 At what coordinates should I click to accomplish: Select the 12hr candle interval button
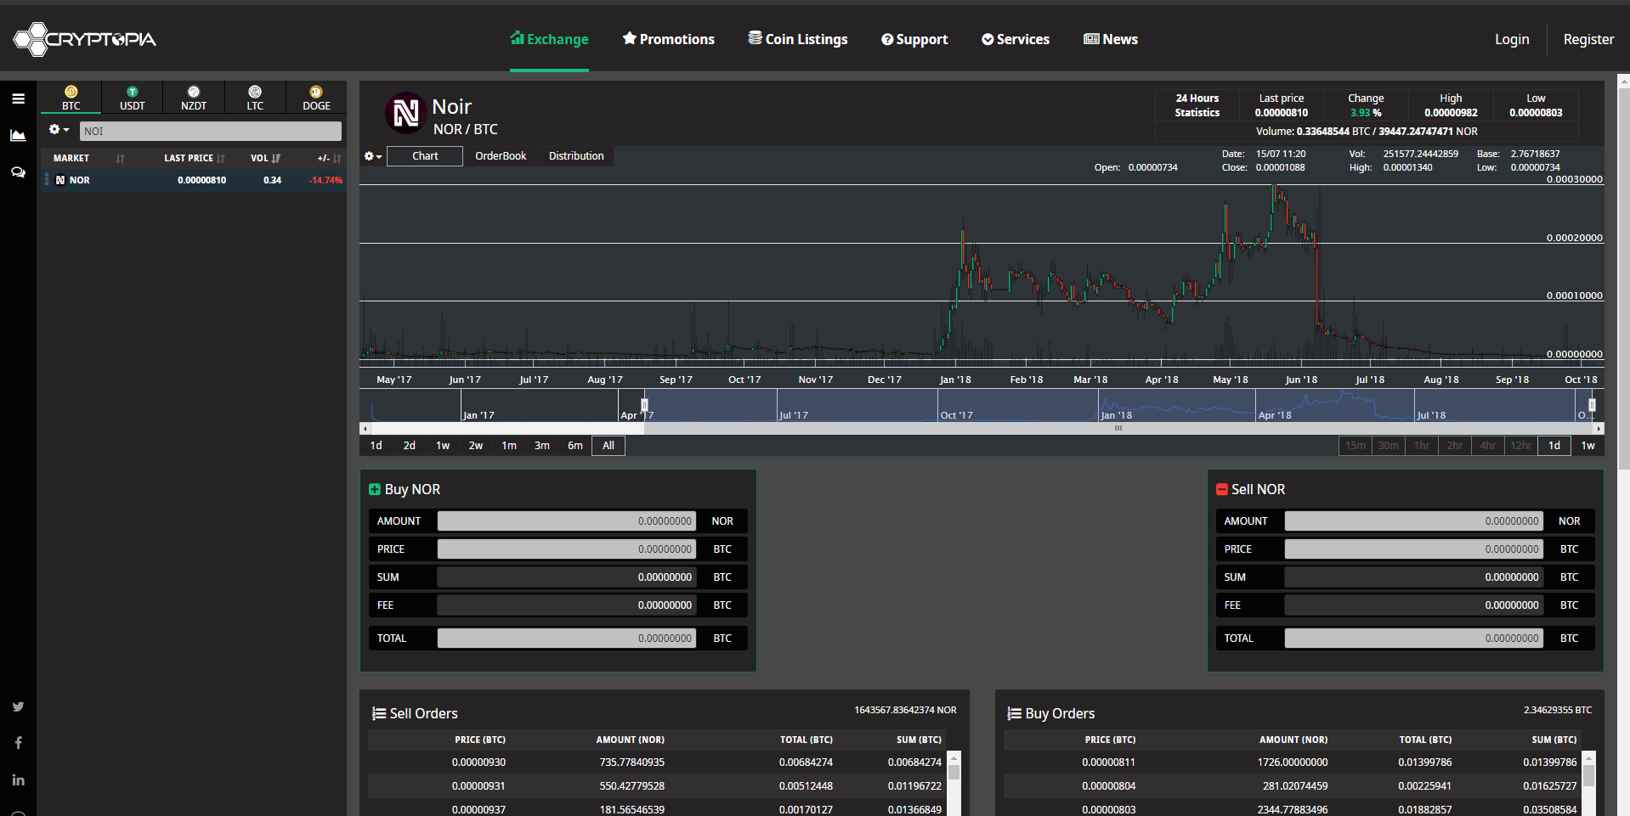[x=1521, y=446]
